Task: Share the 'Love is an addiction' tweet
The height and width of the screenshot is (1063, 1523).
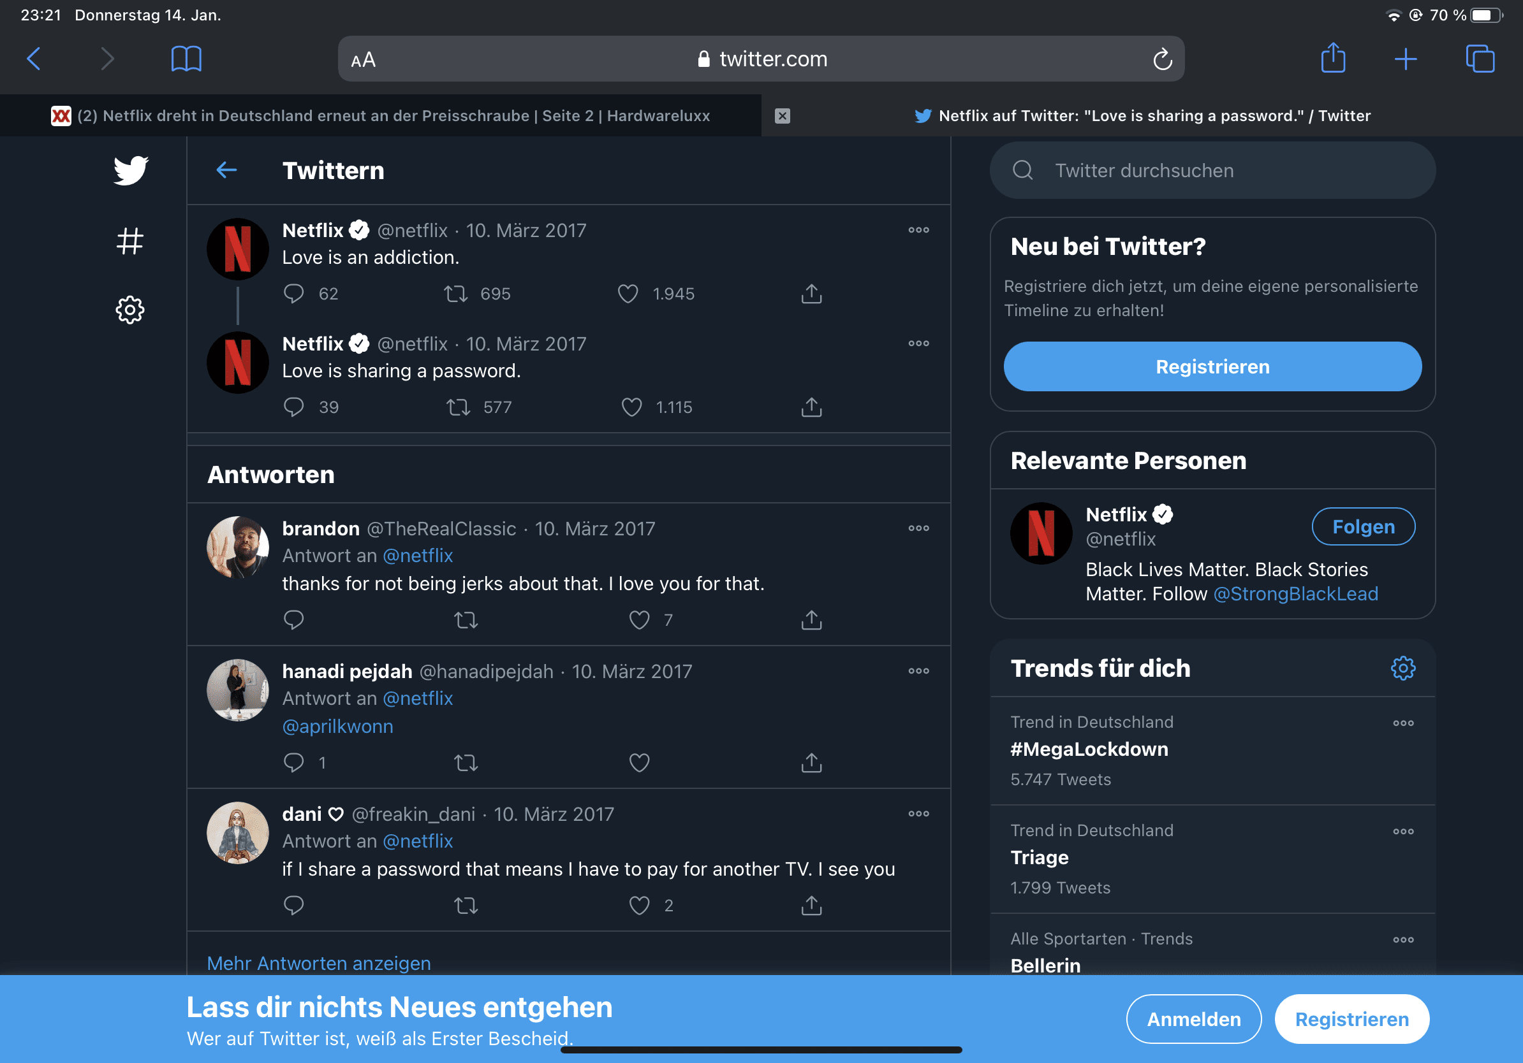Action: (x=811, y=294)
